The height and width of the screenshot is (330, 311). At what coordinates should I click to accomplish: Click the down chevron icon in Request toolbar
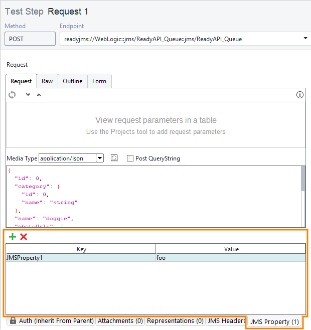click(28, 95)
